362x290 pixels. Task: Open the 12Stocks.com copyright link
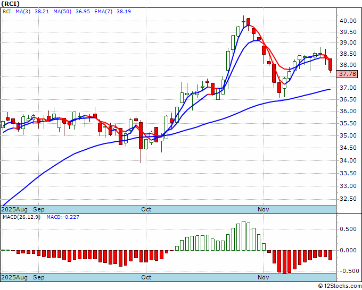pos(340,286)
